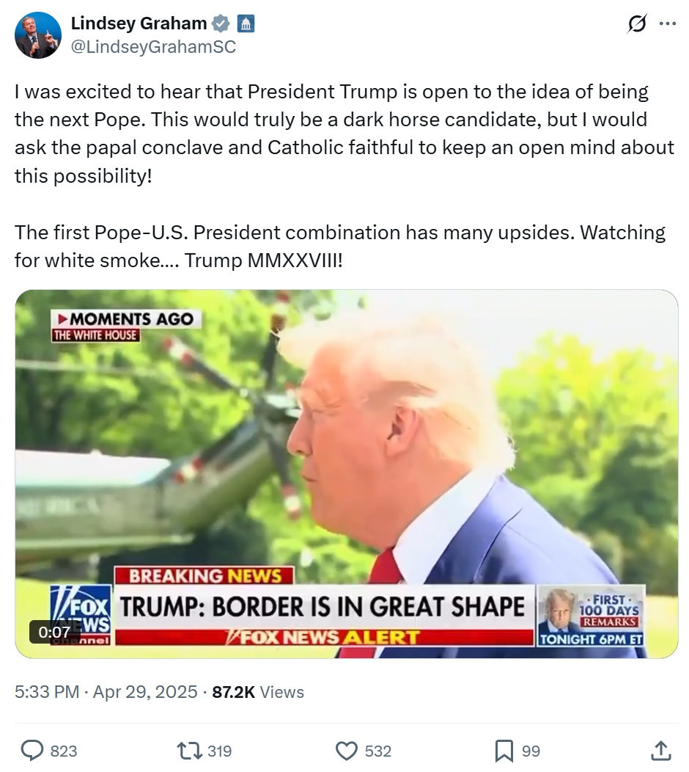
Task: Click the 532 likes count
Action: tap(377, 751)
